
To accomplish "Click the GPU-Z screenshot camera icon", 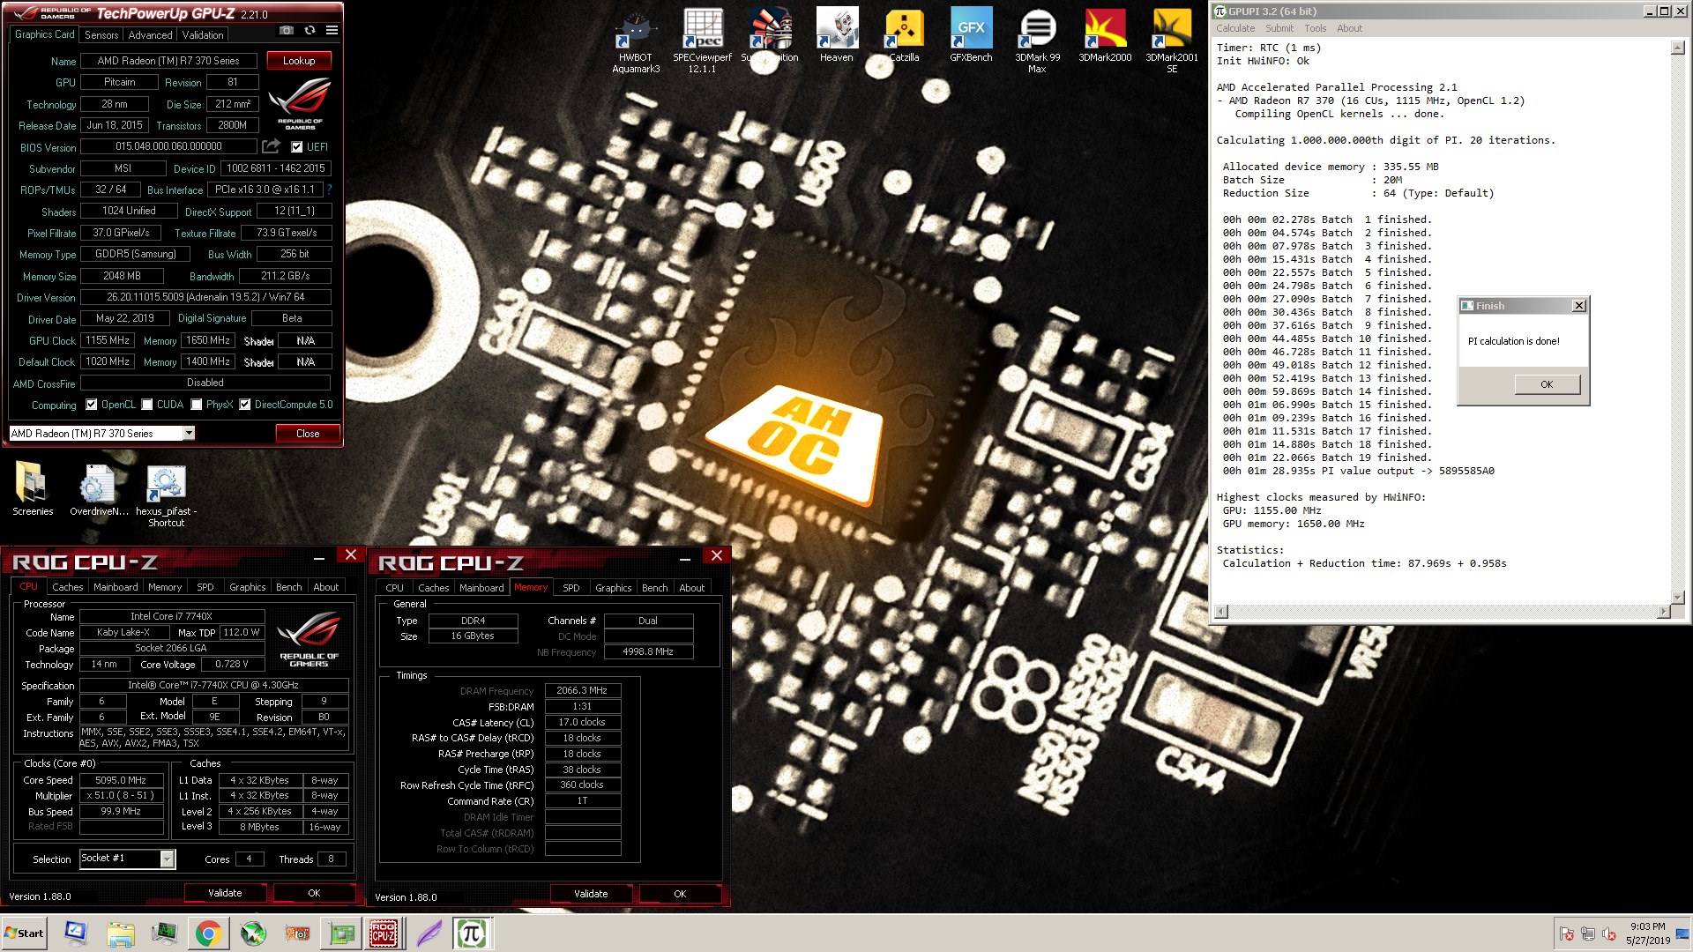I will 287,30.
